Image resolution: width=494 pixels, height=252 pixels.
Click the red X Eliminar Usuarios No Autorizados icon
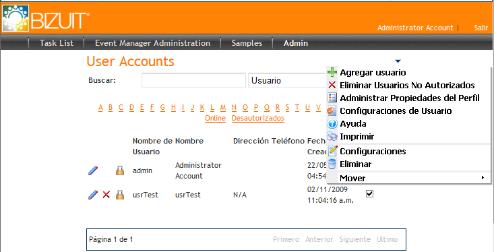pyautogui.click(x=332, y=85)
